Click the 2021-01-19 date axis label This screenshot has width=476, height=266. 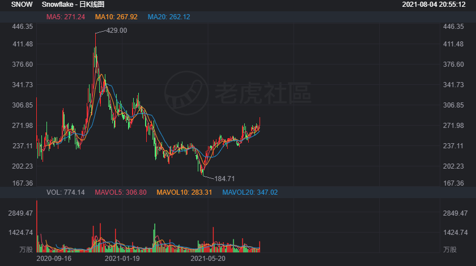pyautogui.click(x=122, y=259)
